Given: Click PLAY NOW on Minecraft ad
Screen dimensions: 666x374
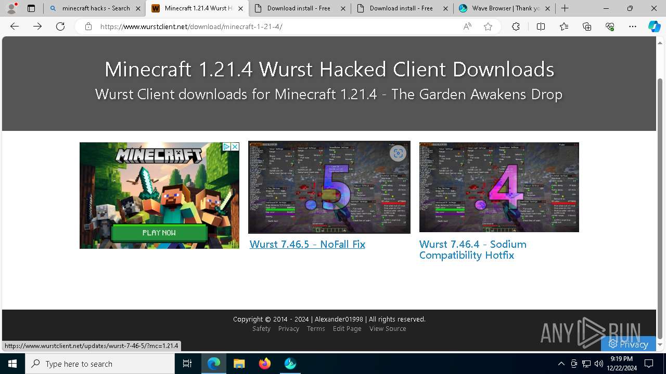Looking at the screenshot, I should coord(159,233).
